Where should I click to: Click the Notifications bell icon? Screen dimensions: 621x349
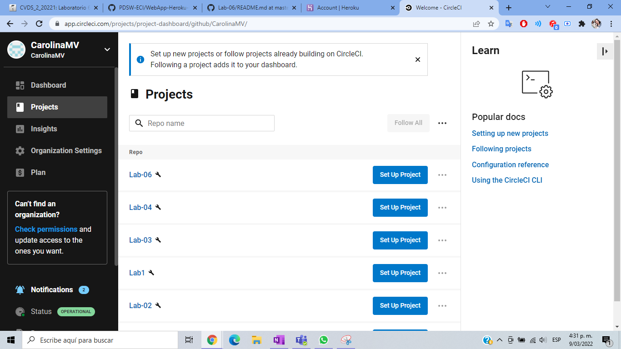tap(20, 290)
